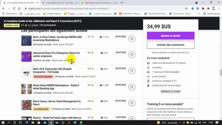Click the NEXT logo course thumbnail
This screenshot has width=222, height=125.
[26, 73]
